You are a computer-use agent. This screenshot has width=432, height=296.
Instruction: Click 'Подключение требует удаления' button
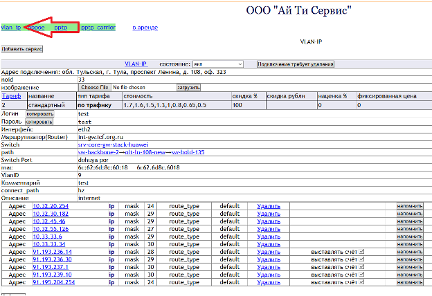[x=296, y=64]
